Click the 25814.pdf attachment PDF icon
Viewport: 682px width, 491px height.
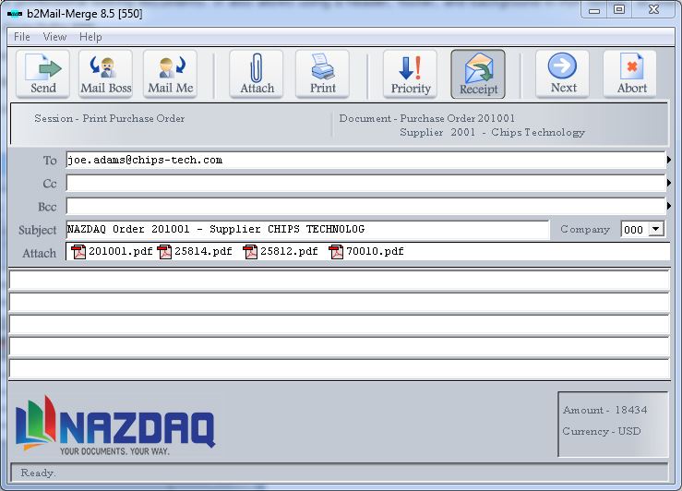pos(165,251)
